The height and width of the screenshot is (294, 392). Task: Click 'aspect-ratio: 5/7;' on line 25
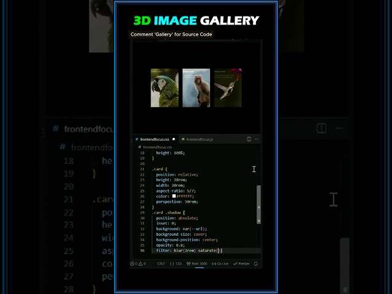(176, 190)
